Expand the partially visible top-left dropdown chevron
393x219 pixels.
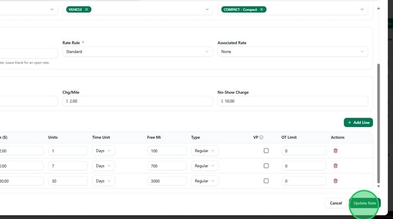point(52,9)
